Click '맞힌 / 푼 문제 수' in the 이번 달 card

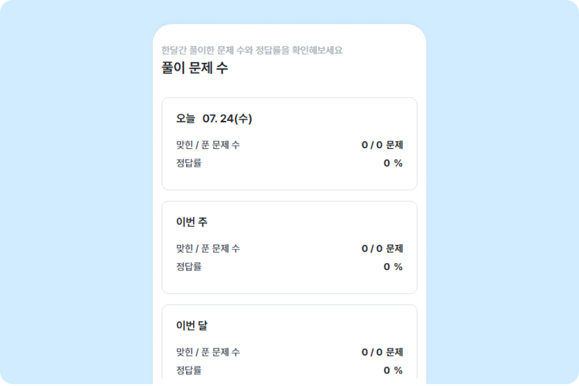click(x=208, y=352)
